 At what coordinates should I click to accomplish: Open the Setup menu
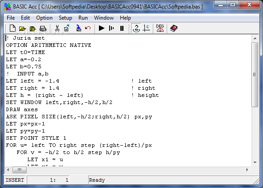pyautogui.click(x=66, y=18)
